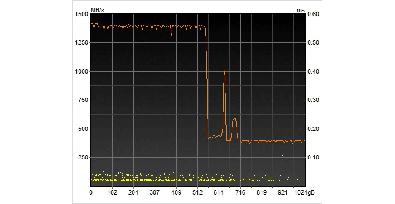Click the 102 label on capacity axis
The height and width of the screenshot is (204, 395).
tap(112, 193)
